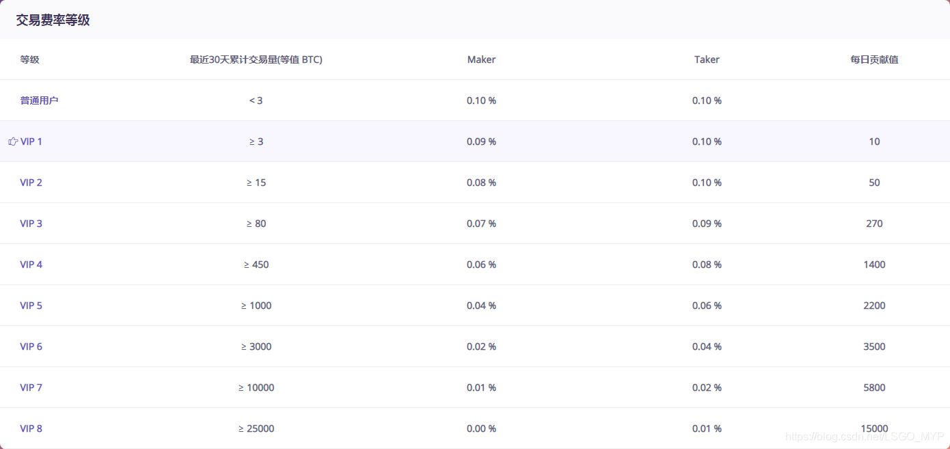
Task: Select the VIP 6 level label
Action: tap(31, 346)
